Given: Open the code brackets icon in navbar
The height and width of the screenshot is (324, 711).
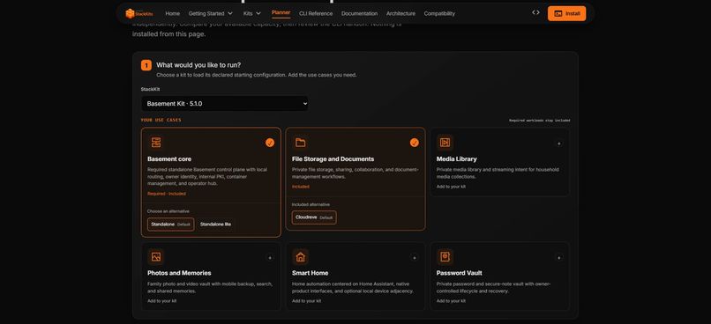Looking at the screenshot, I should 535,12.
